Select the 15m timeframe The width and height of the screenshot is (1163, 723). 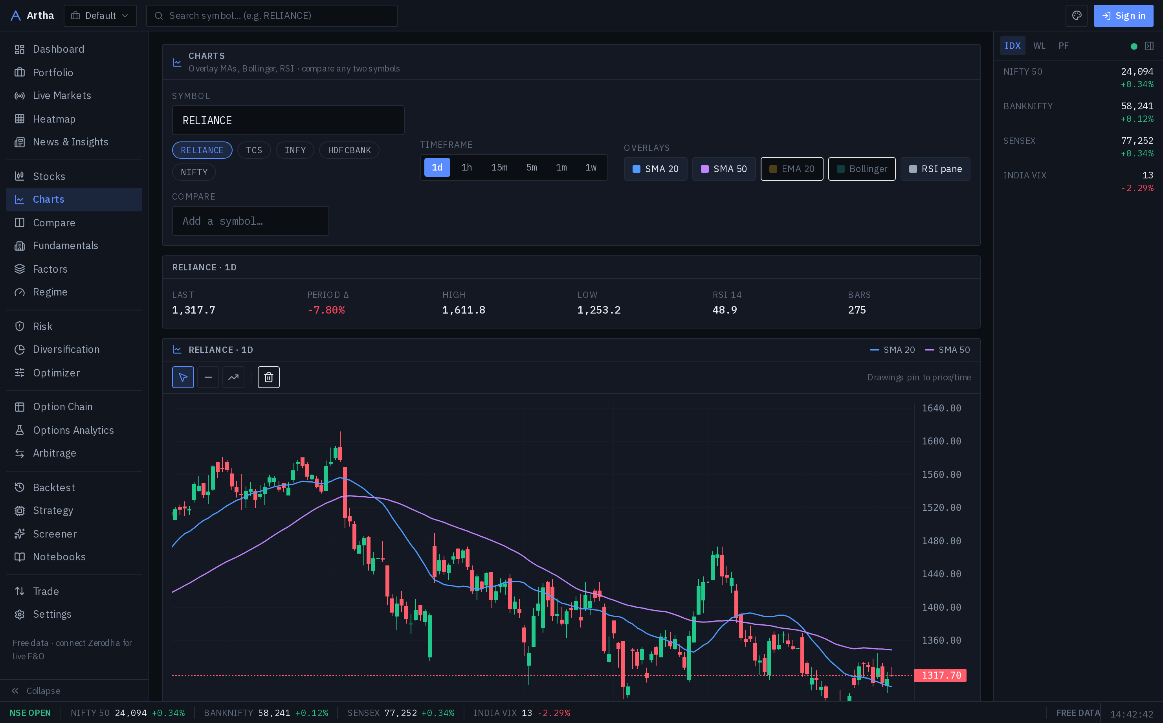click(499, 167)
